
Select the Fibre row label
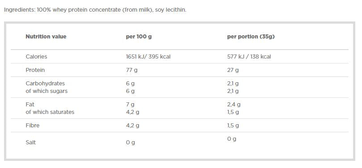point(33,126)
